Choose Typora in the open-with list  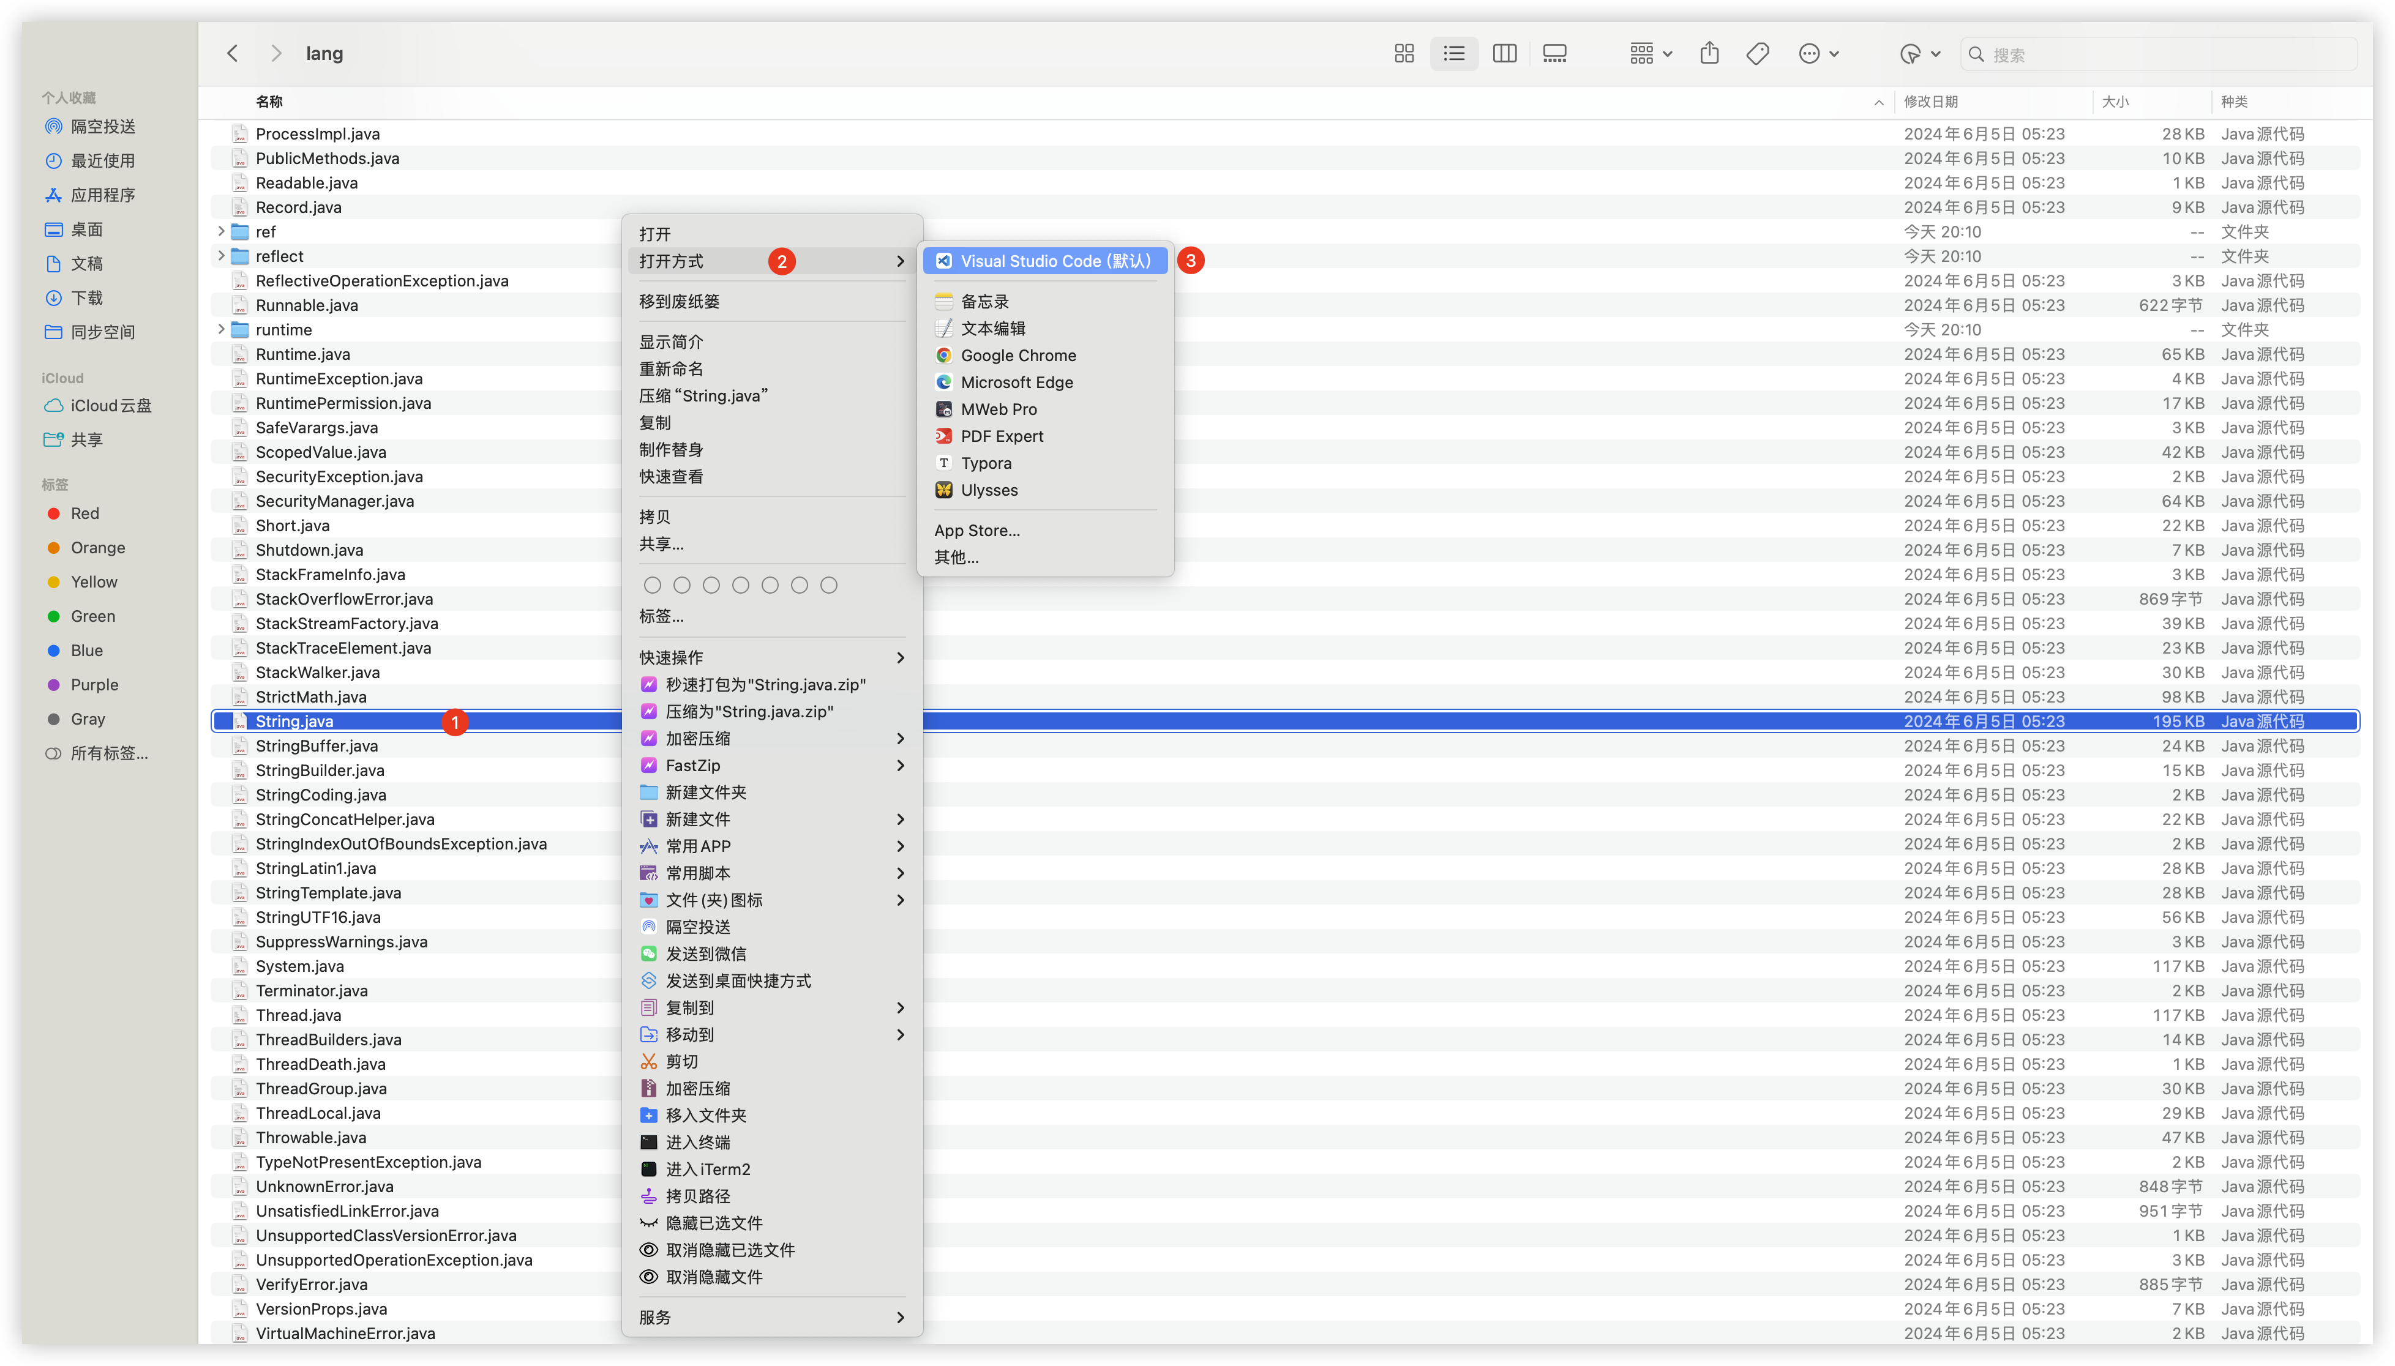click(x=986, y=463)
